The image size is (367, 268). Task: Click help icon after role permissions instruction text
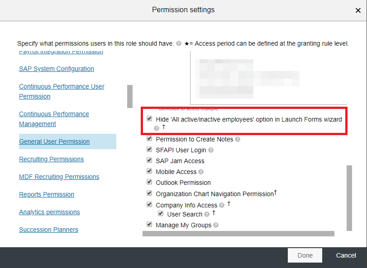(x=179, y=43)
